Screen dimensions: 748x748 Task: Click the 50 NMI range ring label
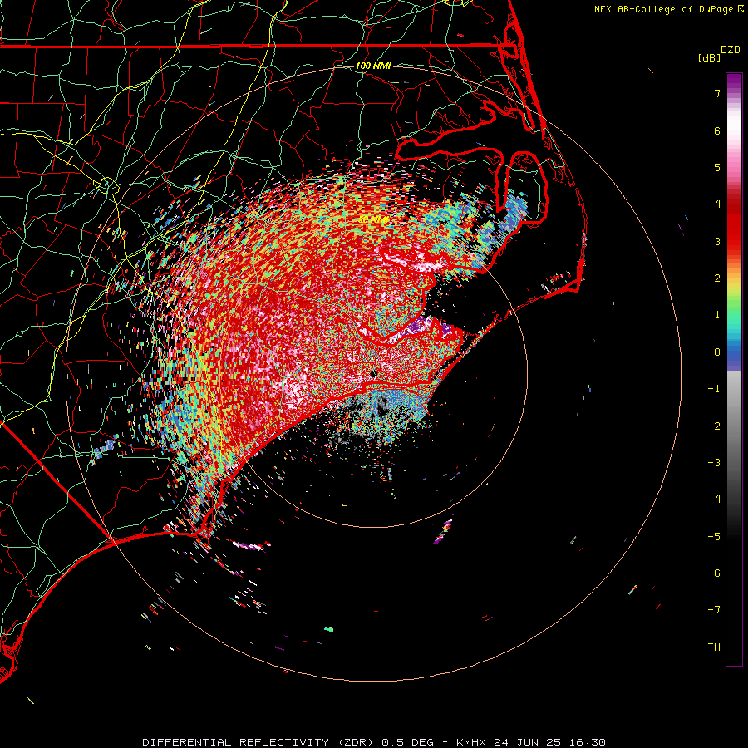[373, 219]
